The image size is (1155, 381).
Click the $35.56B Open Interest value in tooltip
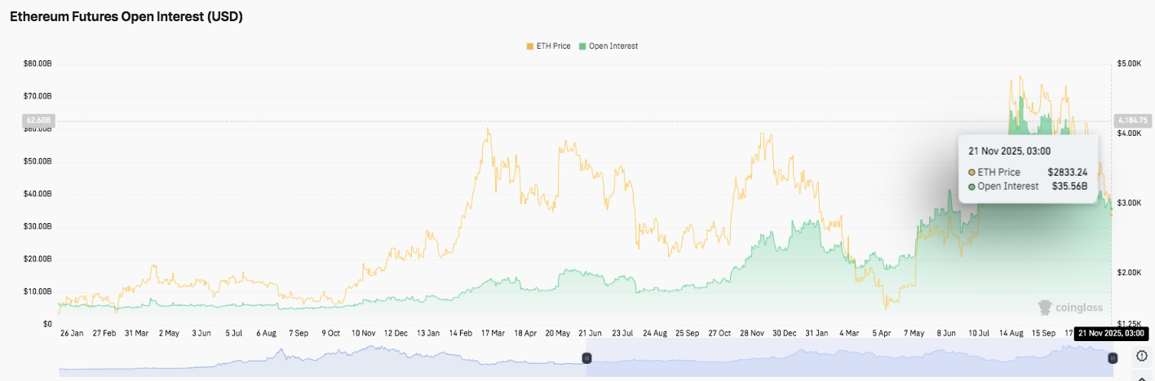[x=1069, y=186]
